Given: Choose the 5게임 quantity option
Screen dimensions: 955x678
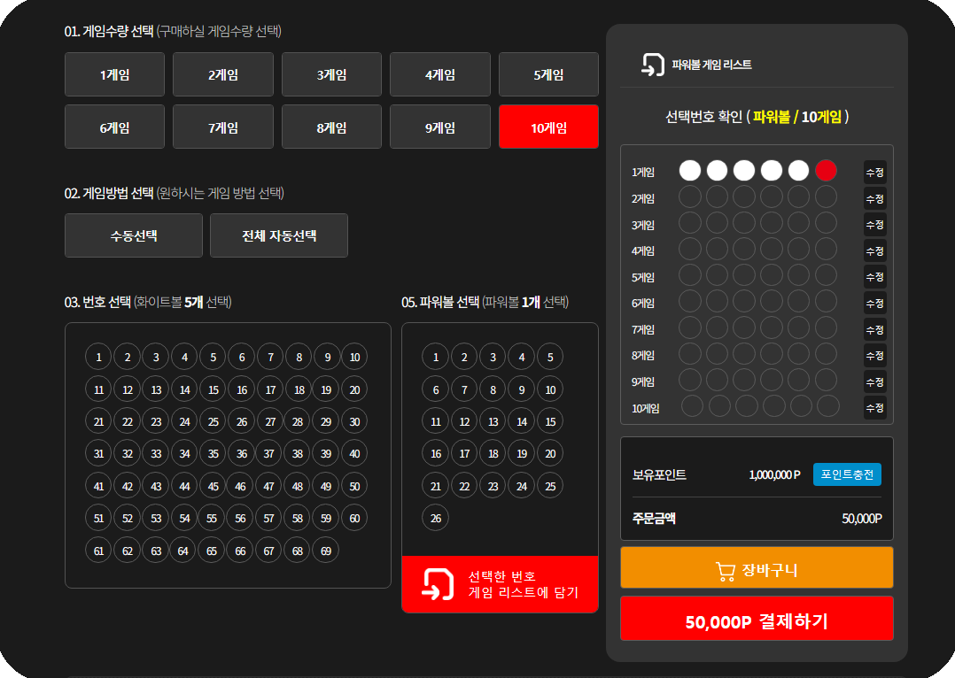Looking at the screenshot, I should tap(548, 74).
